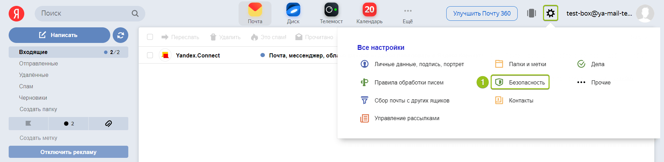Click Улучшить Почту 360 button
The image size is (664, 162).
point(482,13)
